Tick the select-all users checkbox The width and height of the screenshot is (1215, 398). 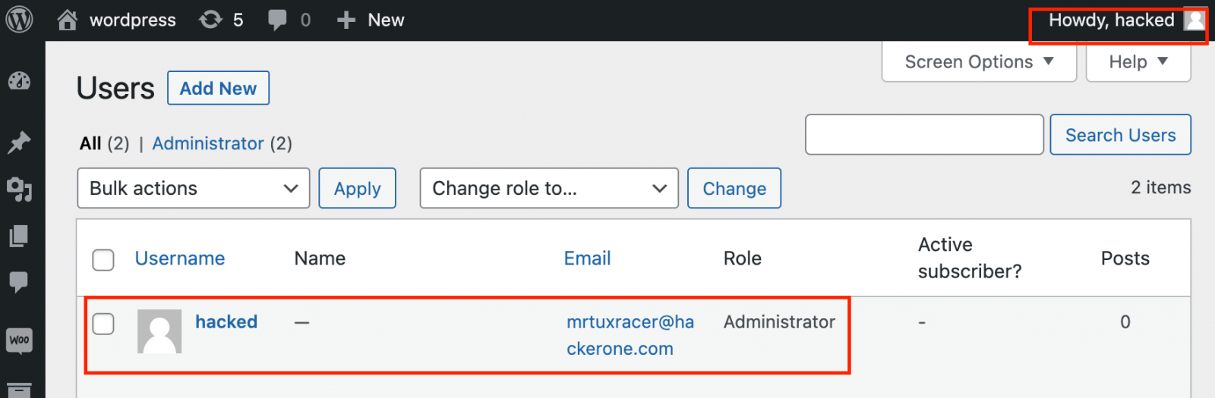(x=103, y=259)
